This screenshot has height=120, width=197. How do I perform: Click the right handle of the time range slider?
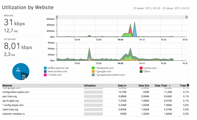[187, 17]
